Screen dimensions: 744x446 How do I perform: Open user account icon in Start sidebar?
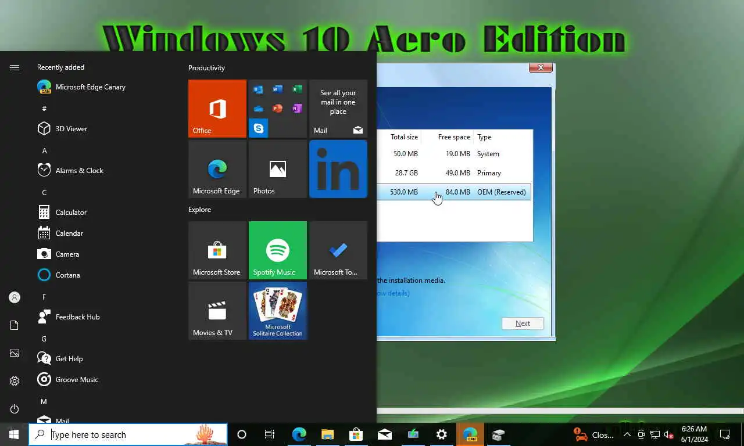[15, 297]
